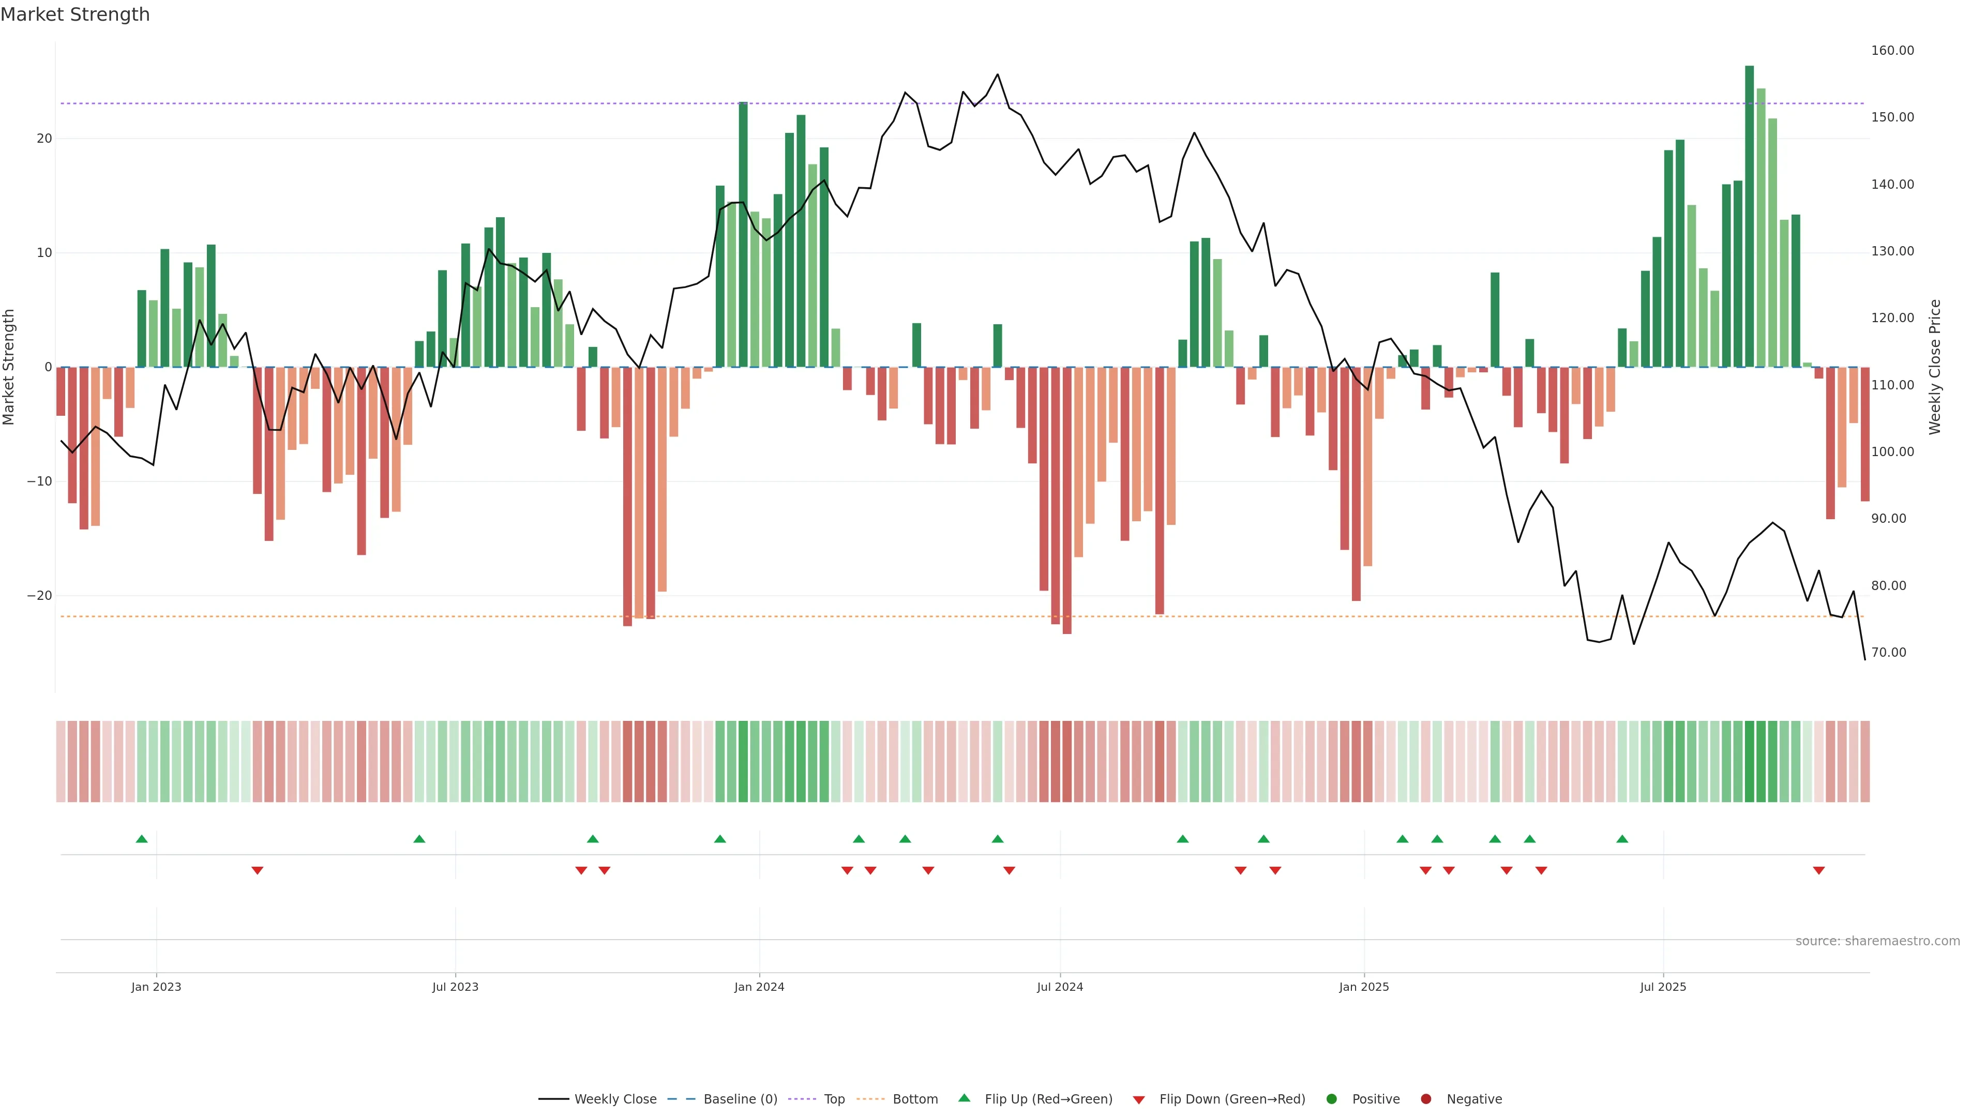Image resolution: width=1986 pixels, height=1117 pixels.
Task: Click the Negative red circle legend icon
Action: (x=1425, y=1099)
